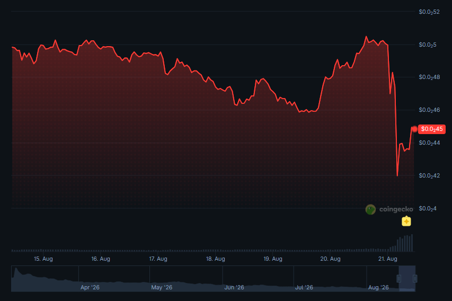Click "Jun '26" in the navigator
The width and height of the screenshot is (452, 301).
234,287
